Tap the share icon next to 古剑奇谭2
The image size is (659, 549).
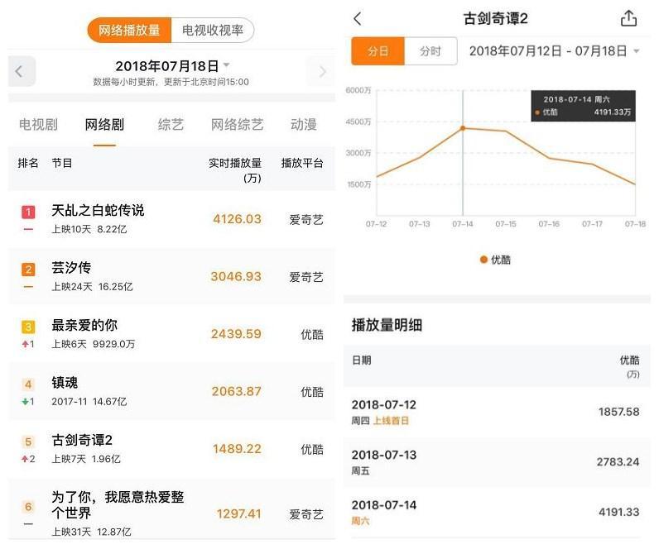(628, 18)
